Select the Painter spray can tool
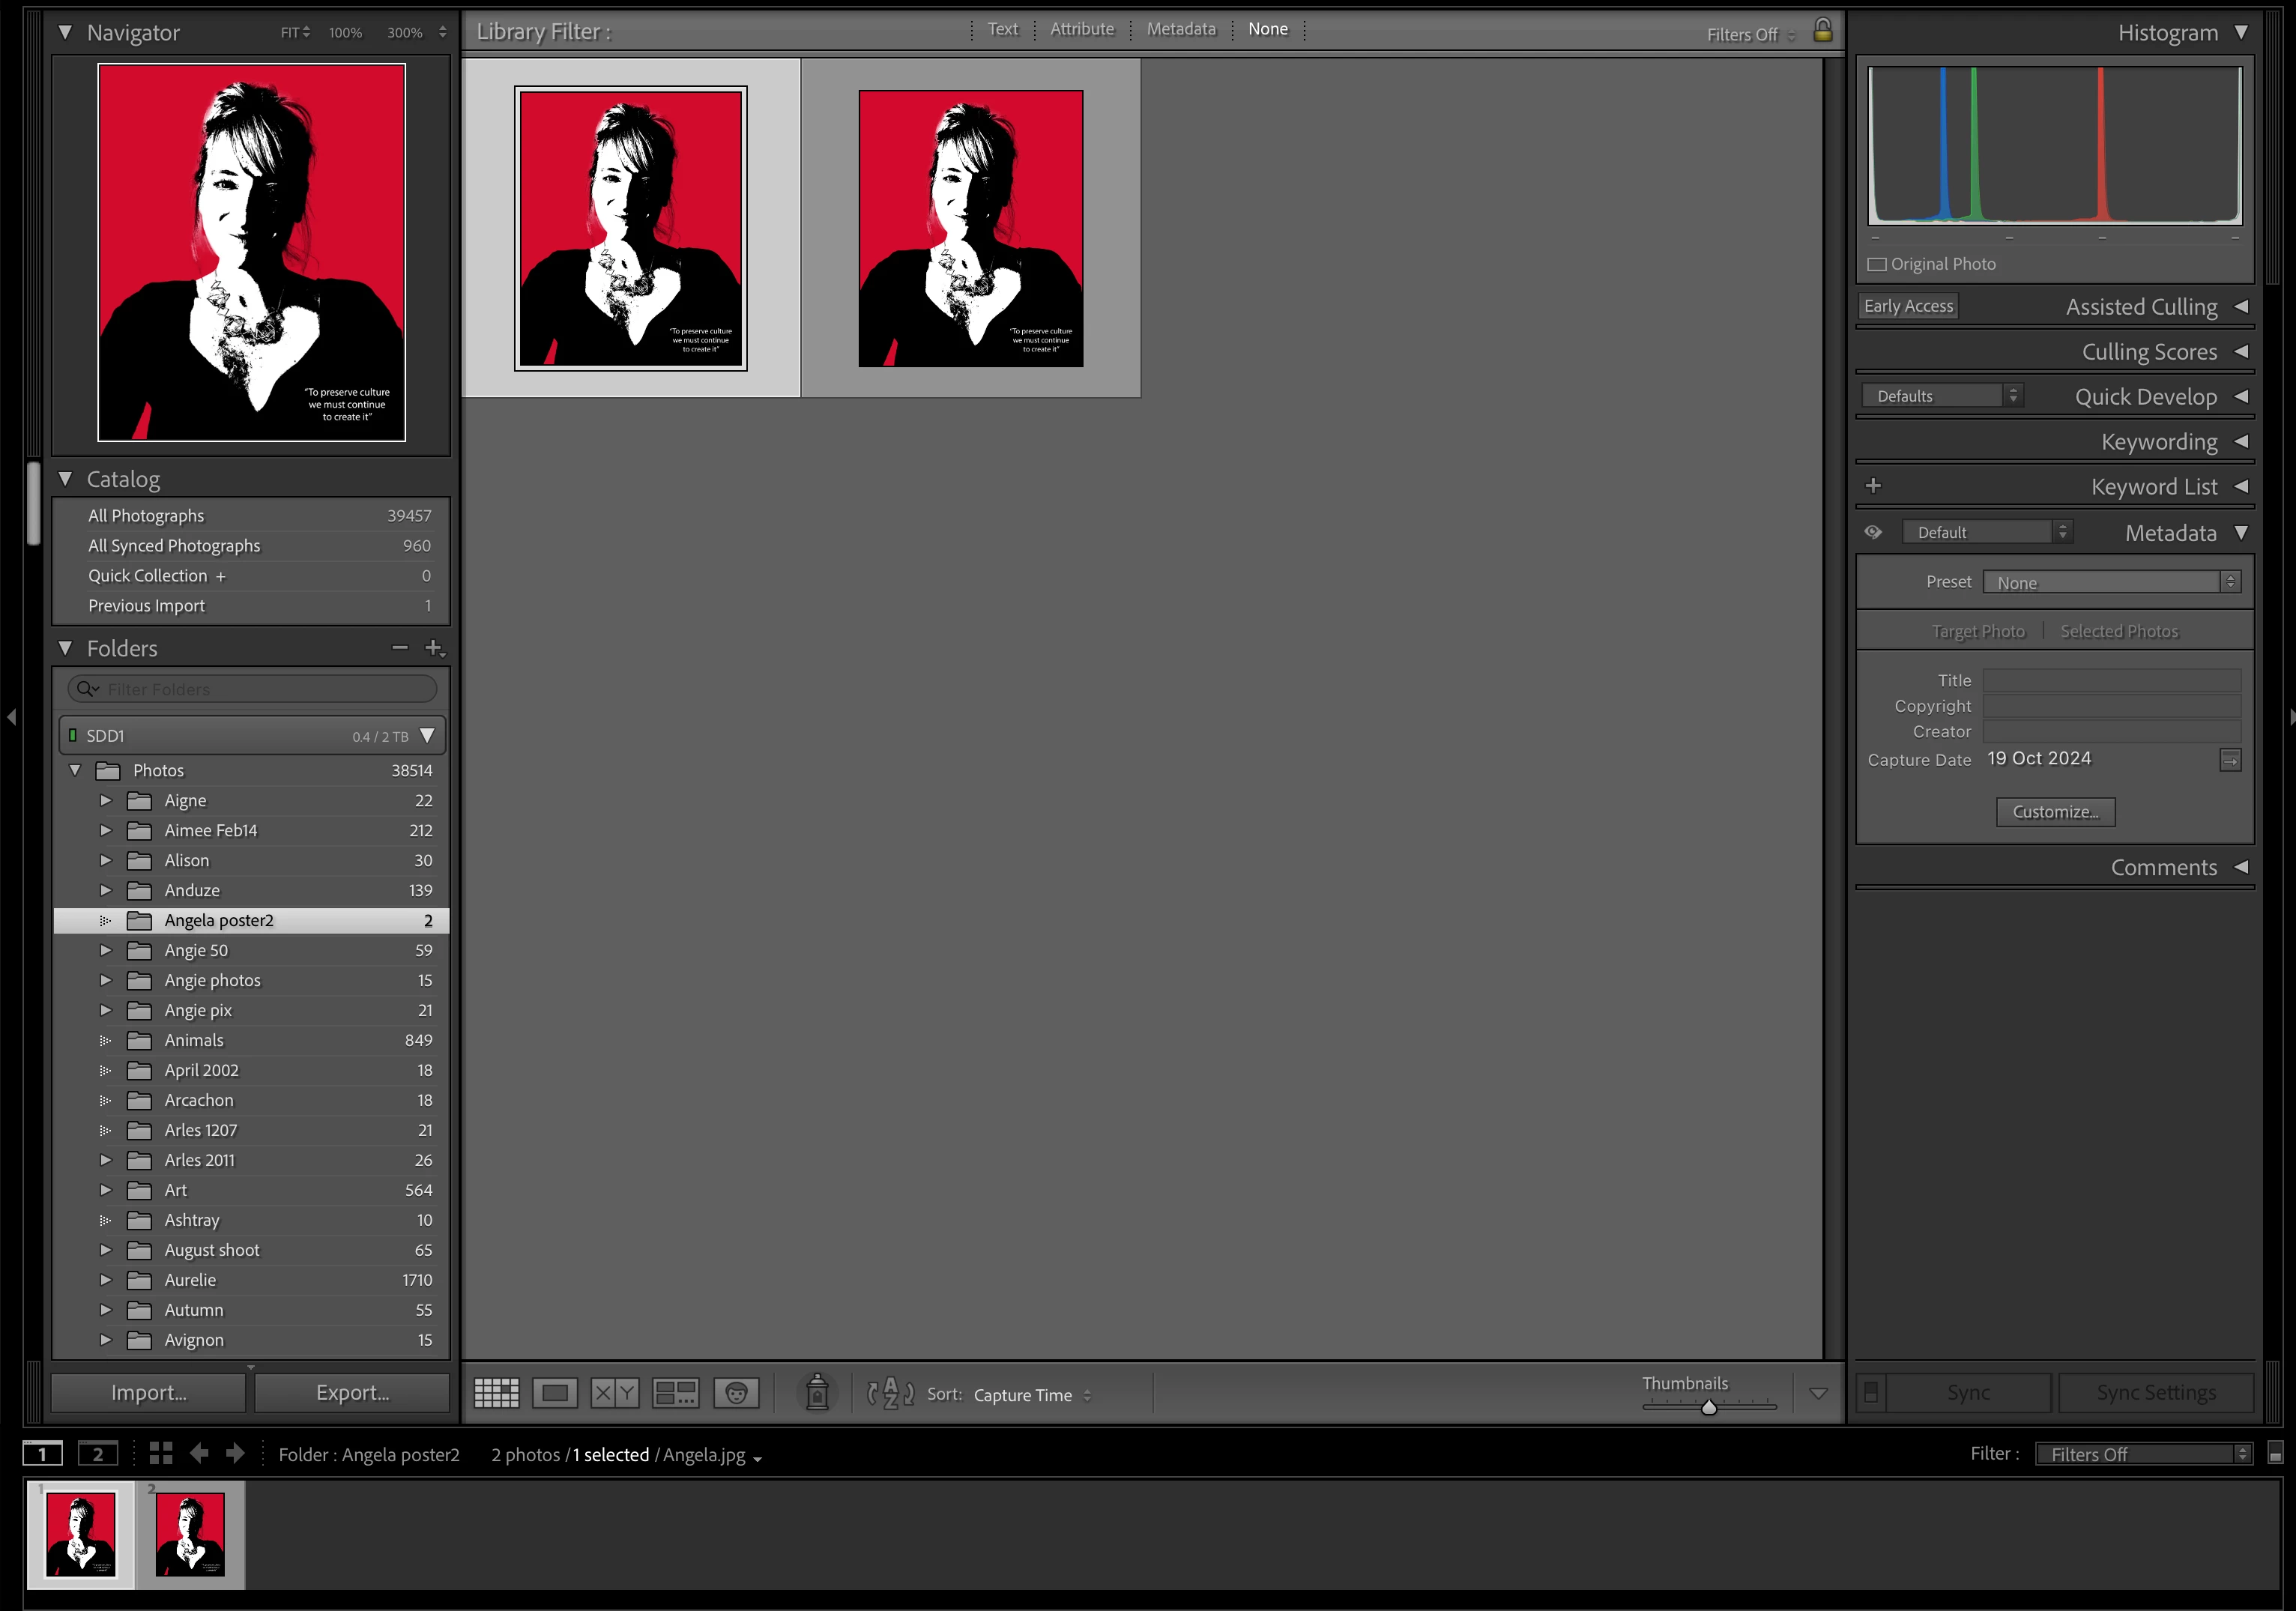Screen dimensions: 2296x1611 (x=817, y=1392)
